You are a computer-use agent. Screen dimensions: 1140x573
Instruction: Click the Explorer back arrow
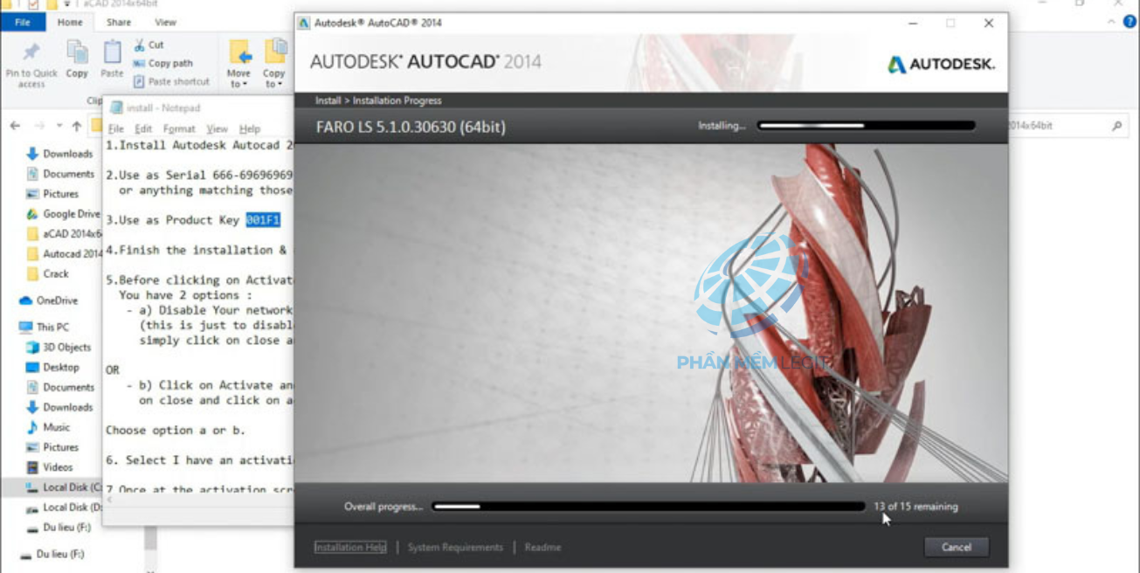coord(15,126)
